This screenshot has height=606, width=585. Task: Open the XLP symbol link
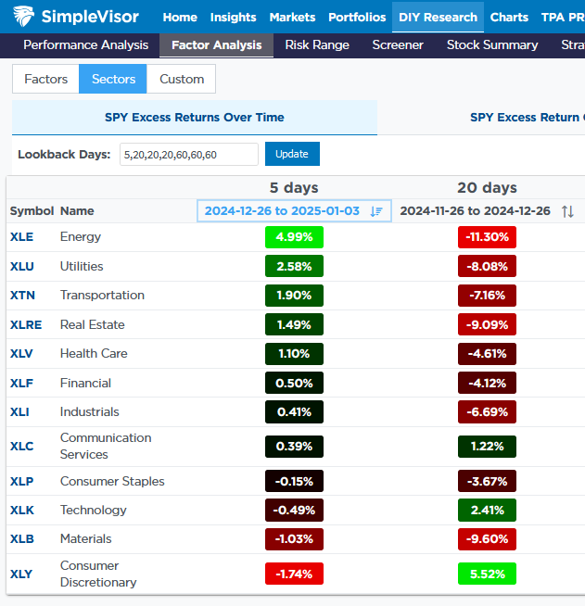point(22,481)
